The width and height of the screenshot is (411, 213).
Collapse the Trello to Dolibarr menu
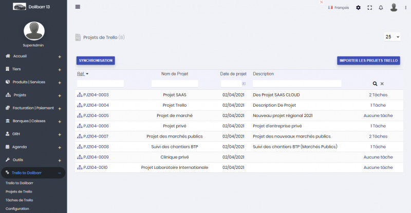coord(60,173)
